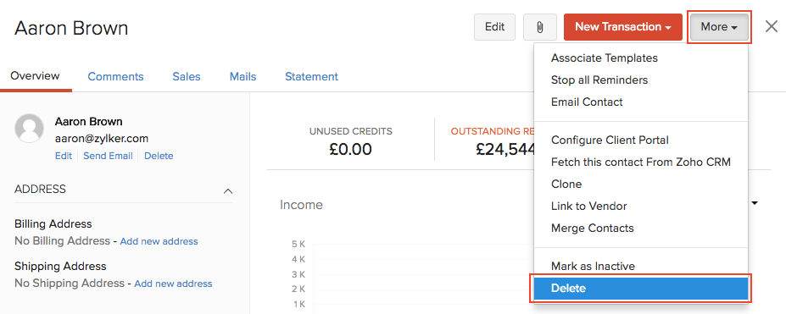Add new shipping address link

(173, 284)
